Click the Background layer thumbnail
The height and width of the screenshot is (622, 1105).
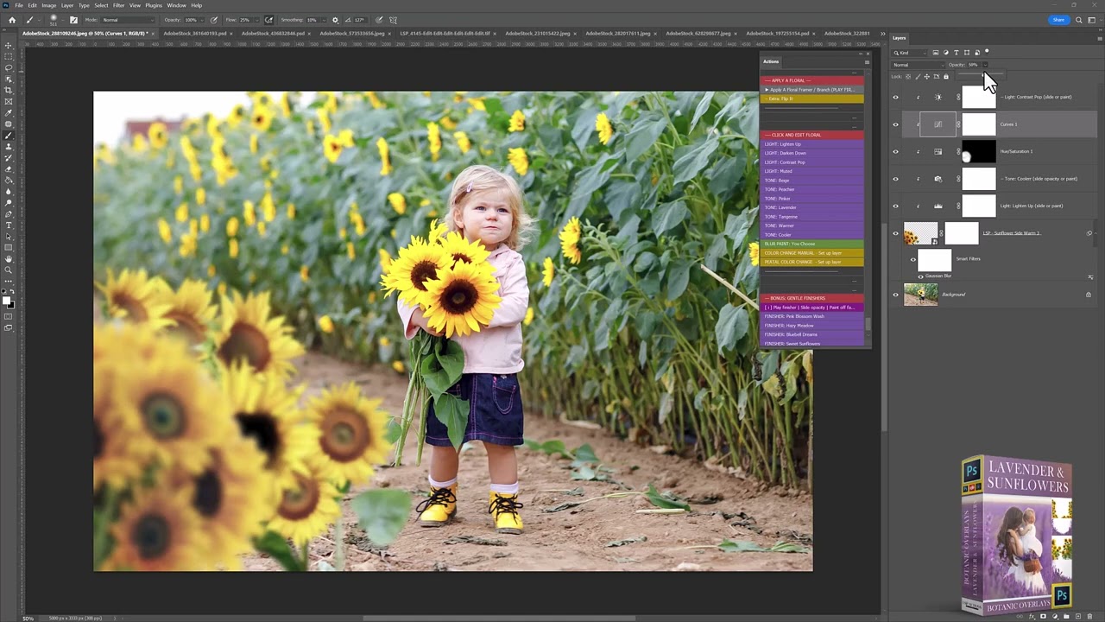point(920,295)
